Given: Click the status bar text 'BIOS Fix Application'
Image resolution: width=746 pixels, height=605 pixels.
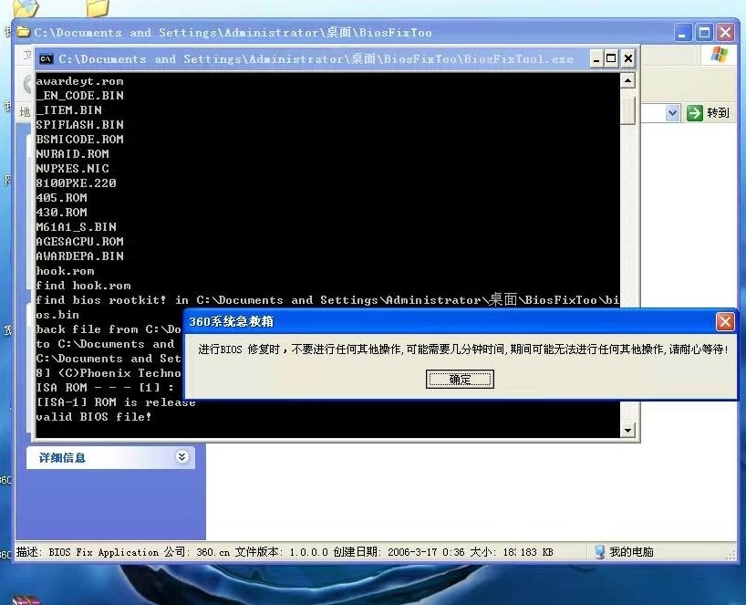Looking at the screenshot, I should tap(103, 552).
